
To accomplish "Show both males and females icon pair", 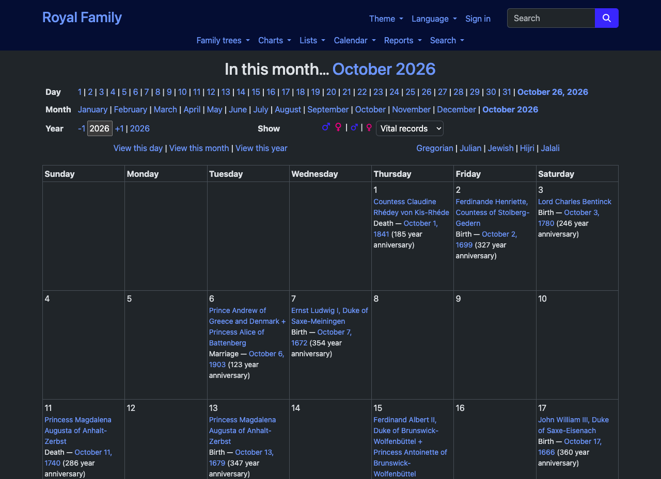I will tap(332, 127).
